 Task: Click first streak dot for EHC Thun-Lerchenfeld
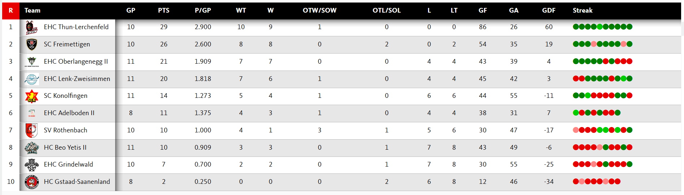576,27
